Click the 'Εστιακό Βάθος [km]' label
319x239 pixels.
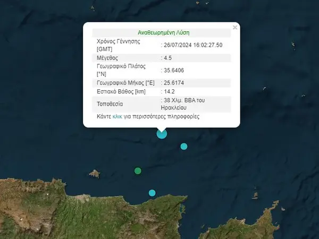121,92
